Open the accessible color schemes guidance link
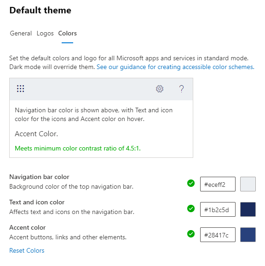The width and height of the screenshot is (265, 266). coord(175,67)
